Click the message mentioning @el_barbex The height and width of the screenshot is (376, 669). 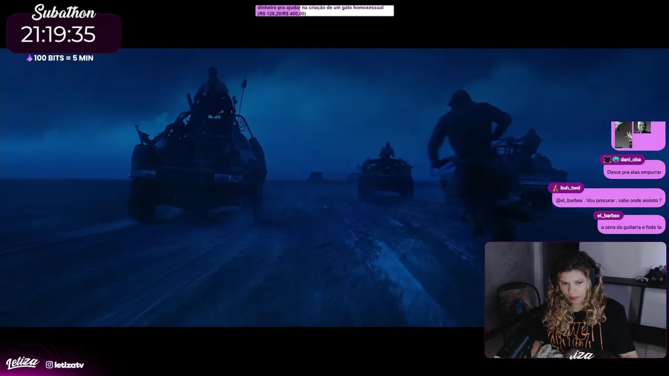[608, 200]
